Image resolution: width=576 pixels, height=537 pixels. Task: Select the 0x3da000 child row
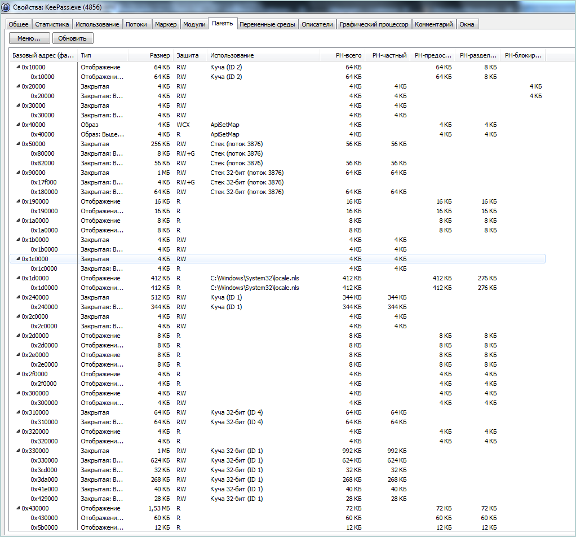(x=277, y=479)
